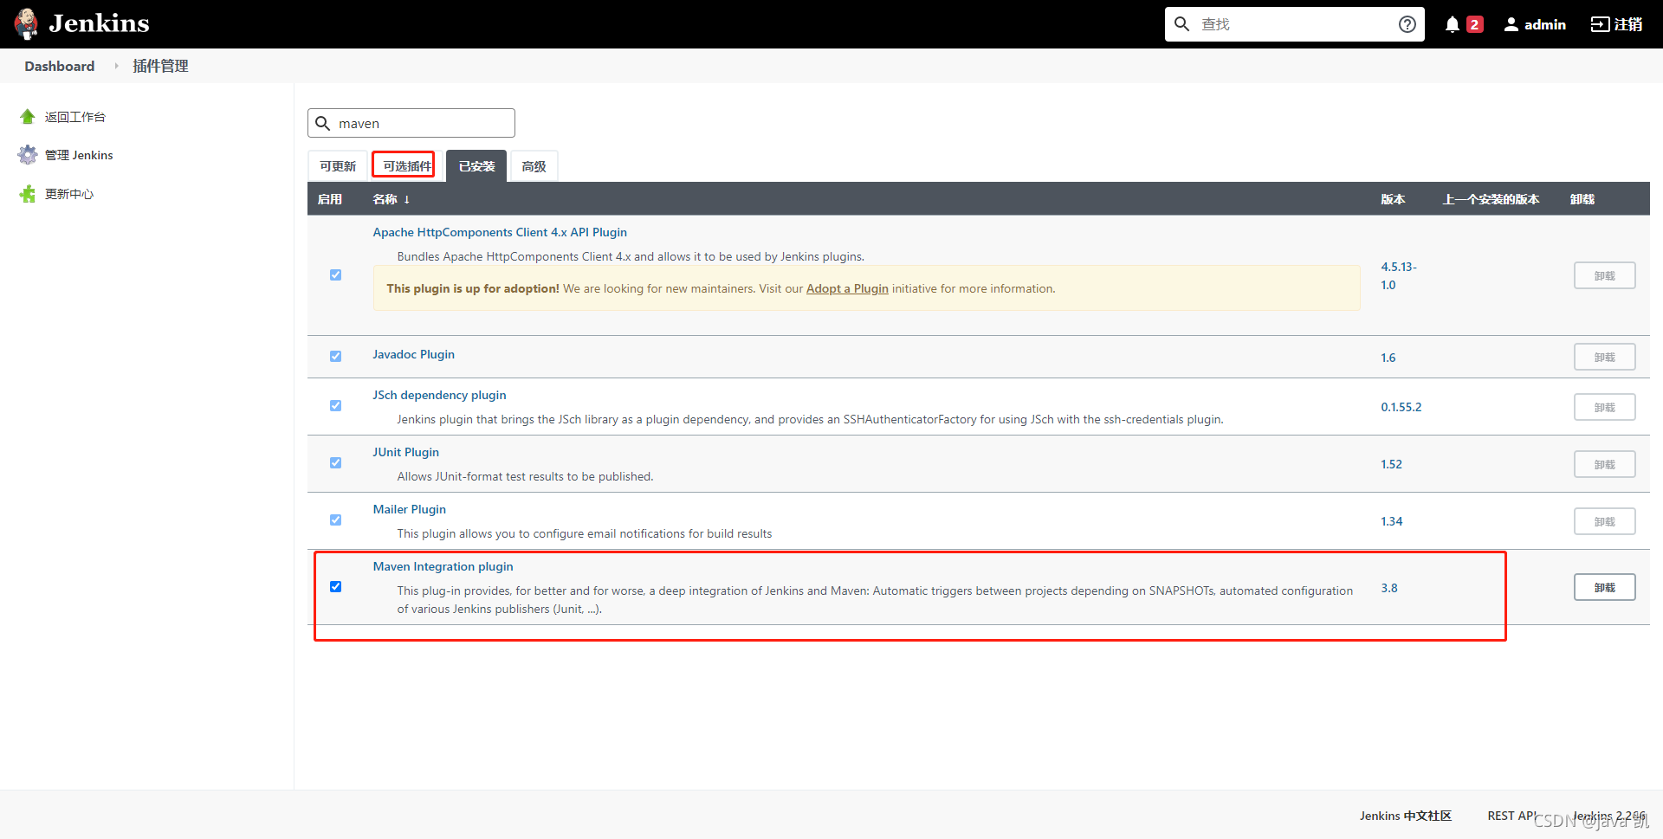
Task: Toggle Apache HttpComponents Client plugin checkbox
Action: click(x=335, y=274)
